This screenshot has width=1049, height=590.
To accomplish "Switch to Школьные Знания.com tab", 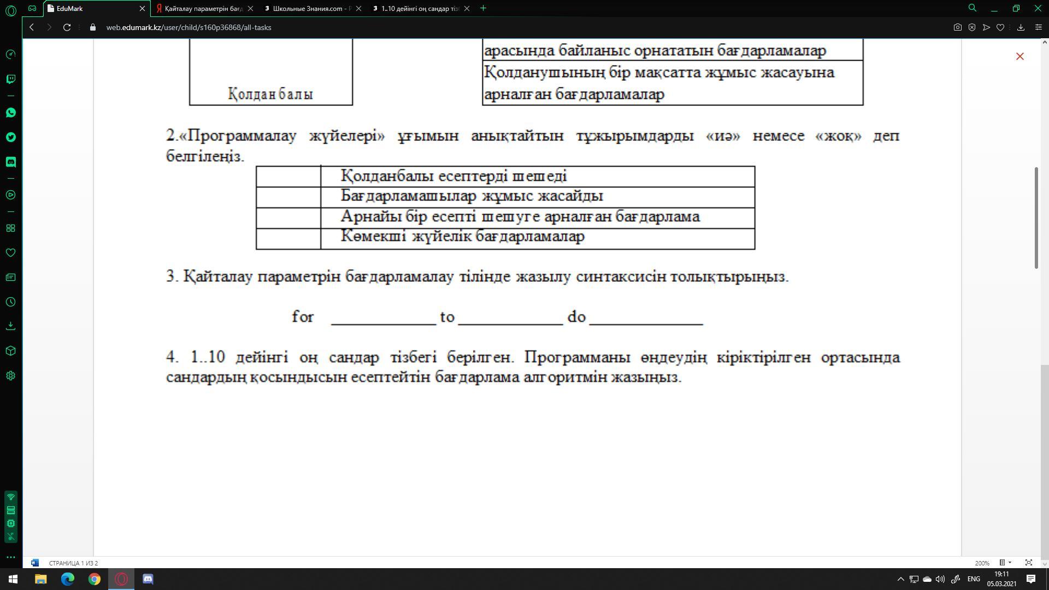I will click(311, 8).
